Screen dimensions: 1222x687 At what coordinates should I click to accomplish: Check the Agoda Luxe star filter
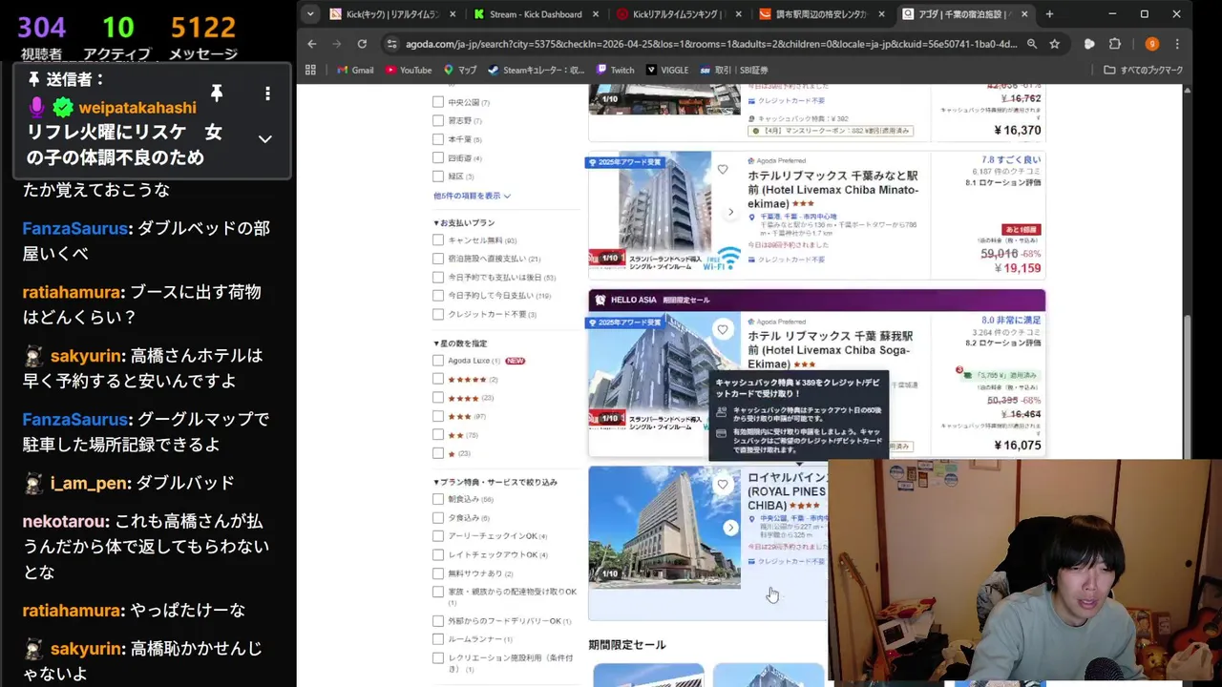point(438,361)
